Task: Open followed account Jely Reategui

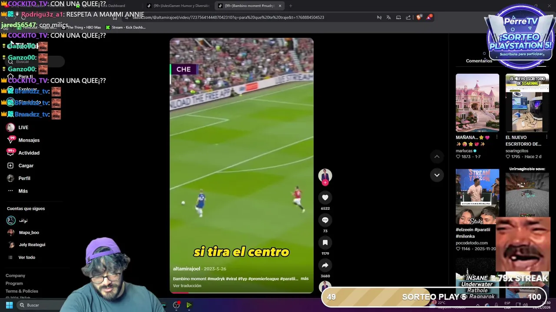Action: [32, 245]
